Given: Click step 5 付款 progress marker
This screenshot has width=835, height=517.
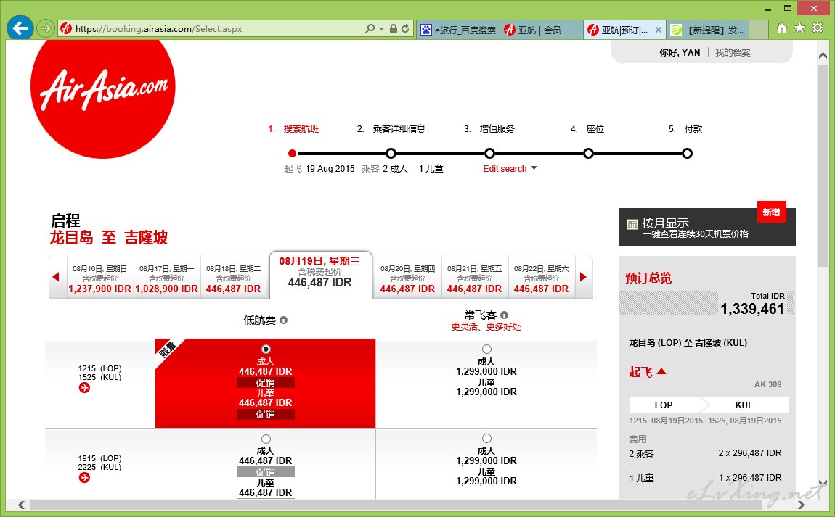Looking at the screenshot, I should [687, 154].
